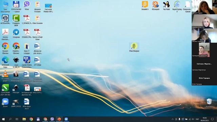The image size is (217, 122).
Task: Open the PowerPoint presentation thumbnail on the desktop
Action: tap(48, 7)
